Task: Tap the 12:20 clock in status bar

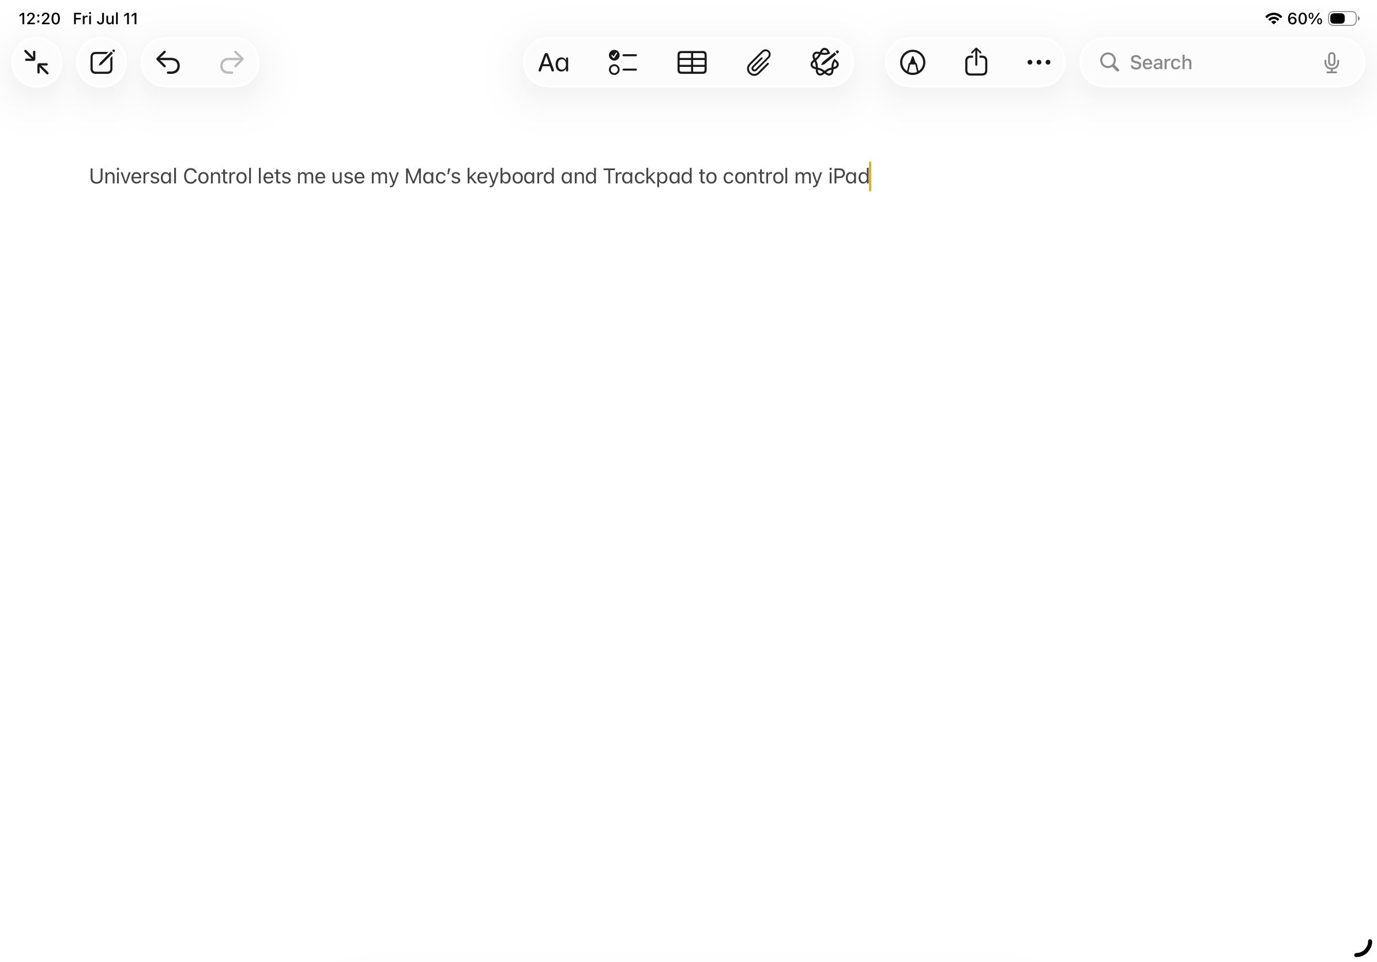Action: coord(40,18)
